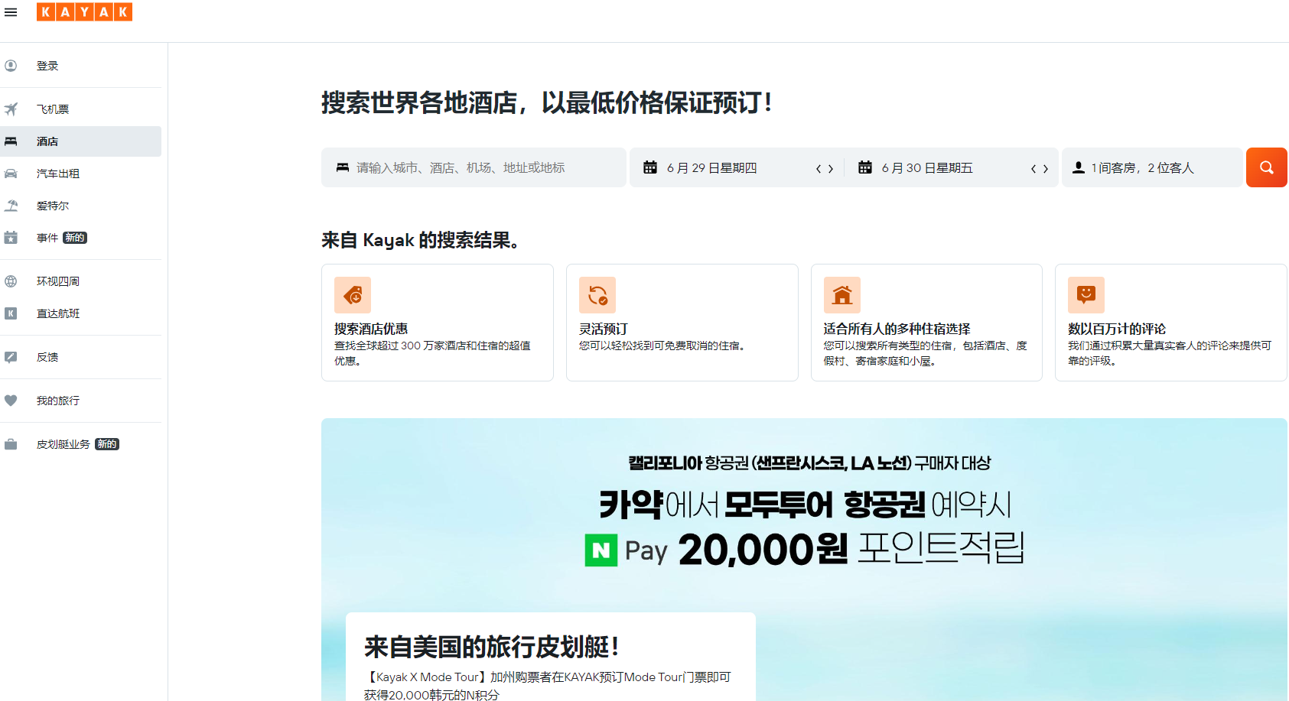Click the airplane flights icon
The width and height of the screenshot is (1289, 701).
point(11,109)
